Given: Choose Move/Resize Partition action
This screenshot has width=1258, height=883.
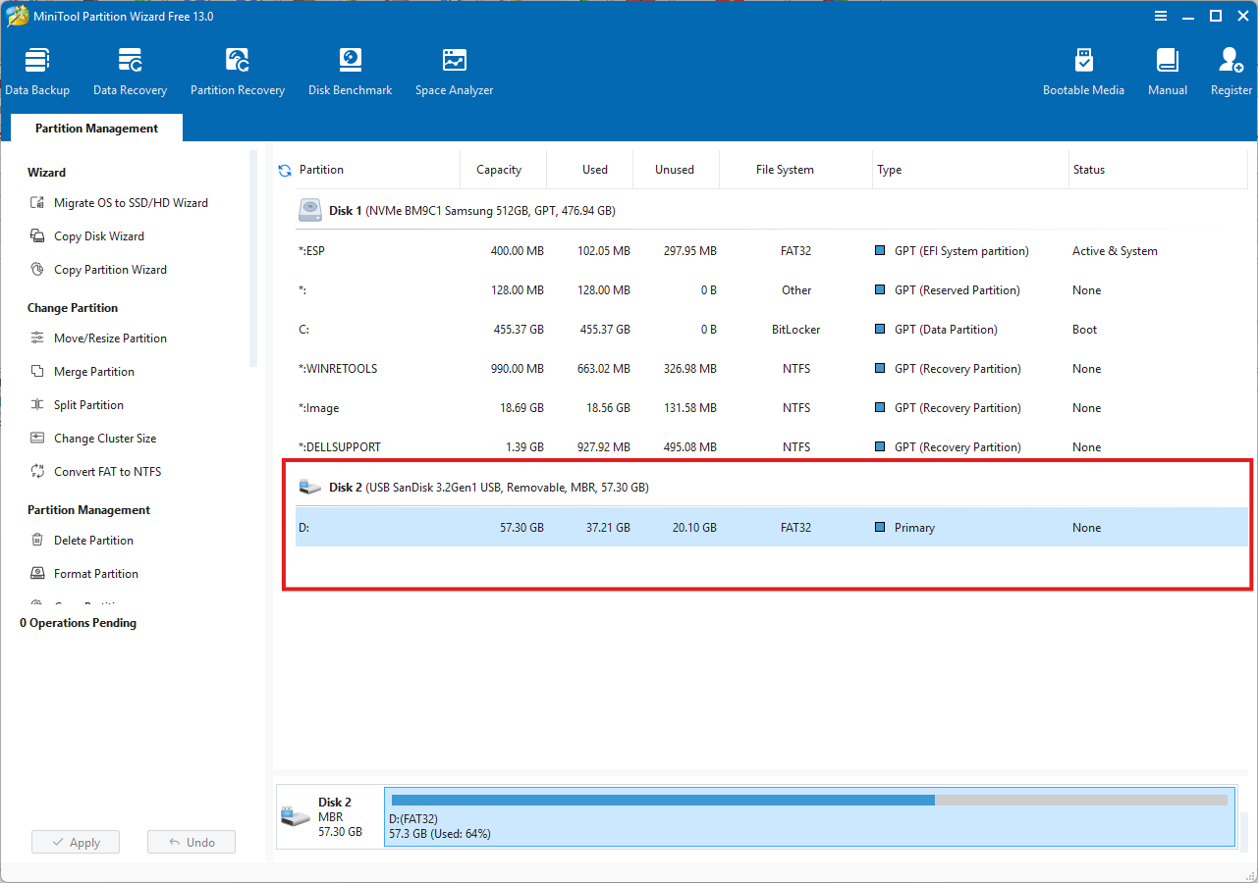Looking at the screenshot, I should point(110,338).
